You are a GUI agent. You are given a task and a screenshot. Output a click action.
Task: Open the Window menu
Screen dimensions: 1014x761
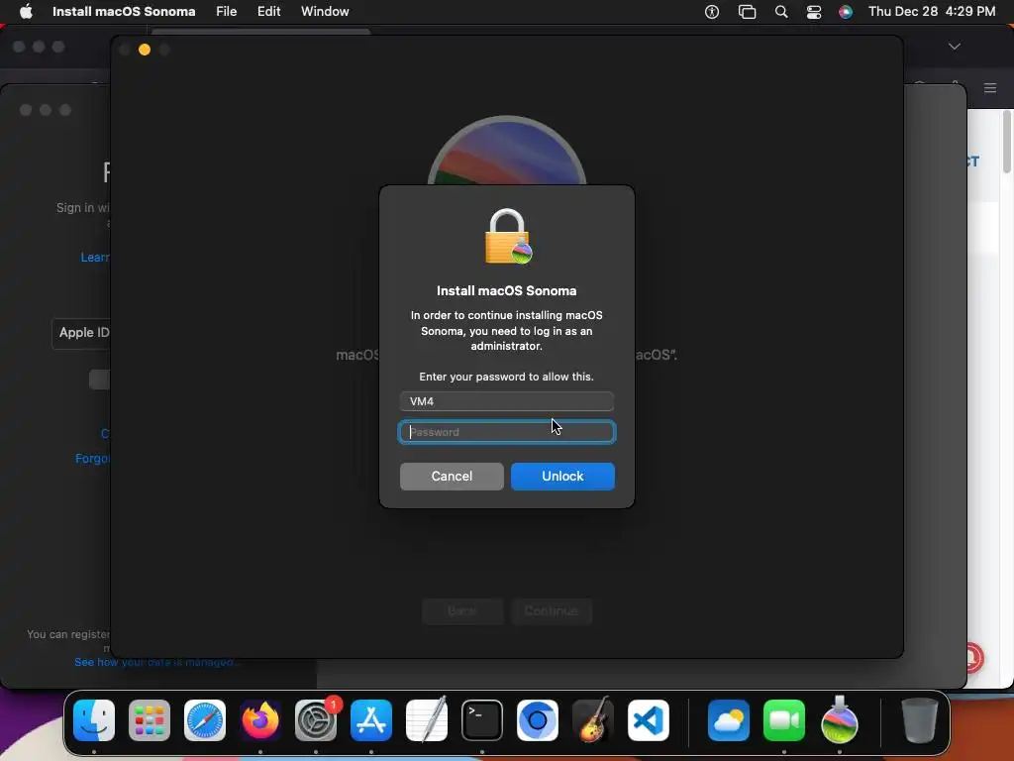click(x=325, y=11)
